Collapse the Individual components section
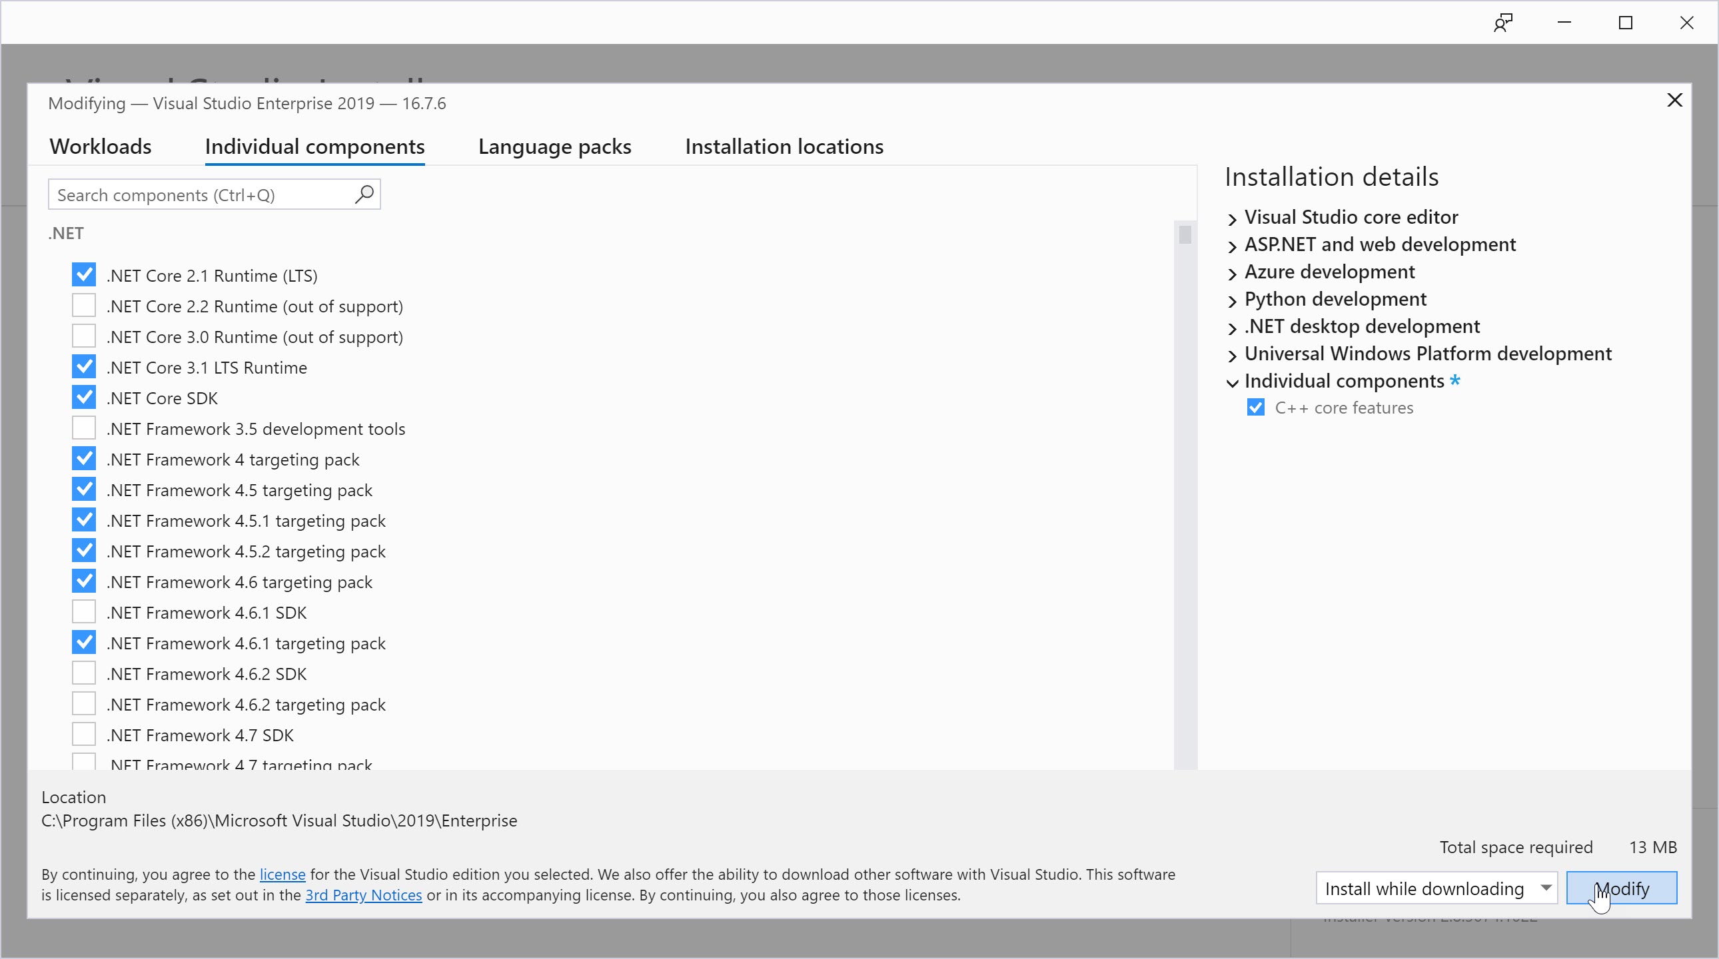 click(1231, 380)
